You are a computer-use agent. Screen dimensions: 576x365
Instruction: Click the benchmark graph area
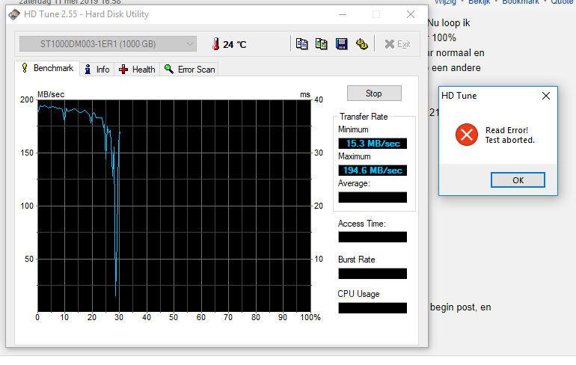174,206
